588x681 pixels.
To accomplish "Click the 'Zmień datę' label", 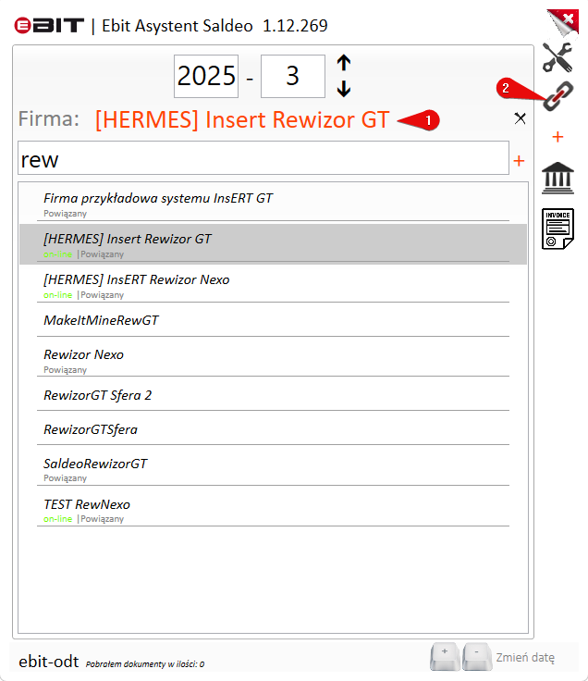I will (525, 658).
